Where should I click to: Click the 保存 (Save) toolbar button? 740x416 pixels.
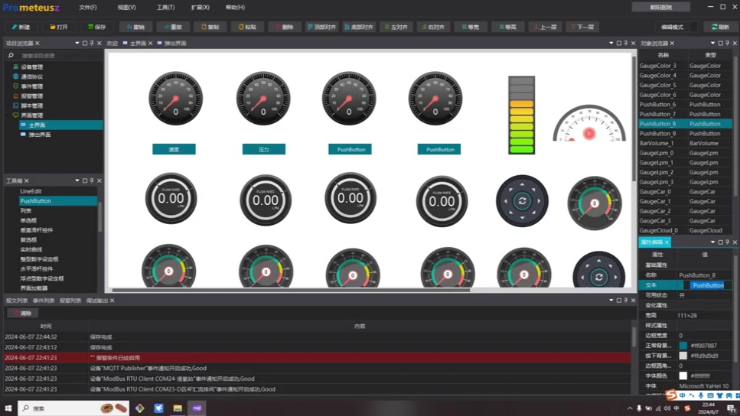[x=96, y=27]
